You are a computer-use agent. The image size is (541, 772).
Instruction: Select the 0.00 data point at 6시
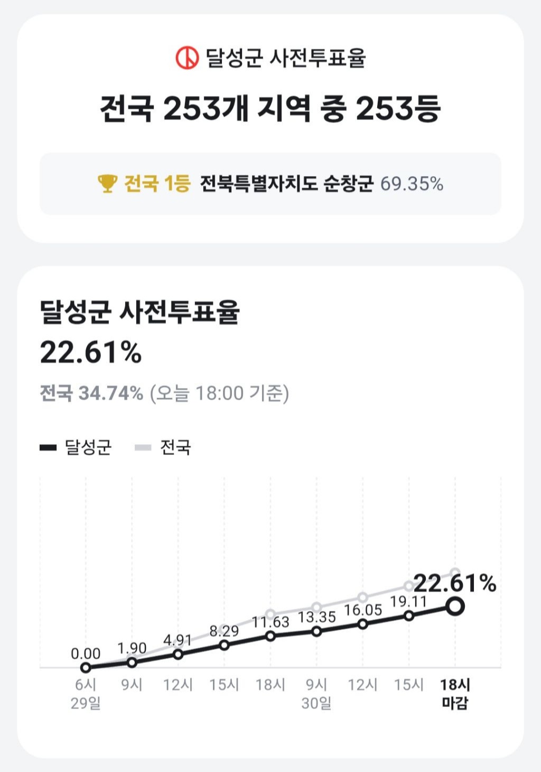click(86, 668)
